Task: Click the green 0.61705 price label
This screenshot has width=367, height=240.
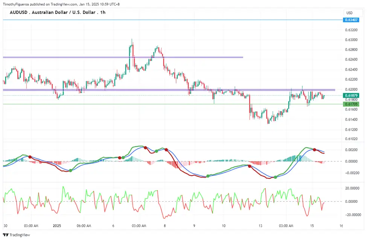Action: coord(351,104)
